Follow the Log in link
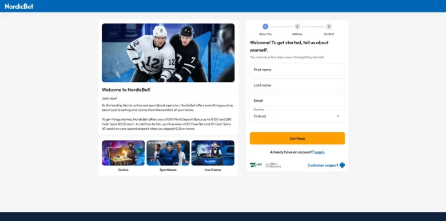Image resolution: width=446 pixels, height=221 pixels. point(319,152)
